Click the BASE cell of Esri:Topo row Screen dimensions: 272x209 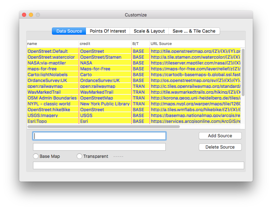[141, 121]
